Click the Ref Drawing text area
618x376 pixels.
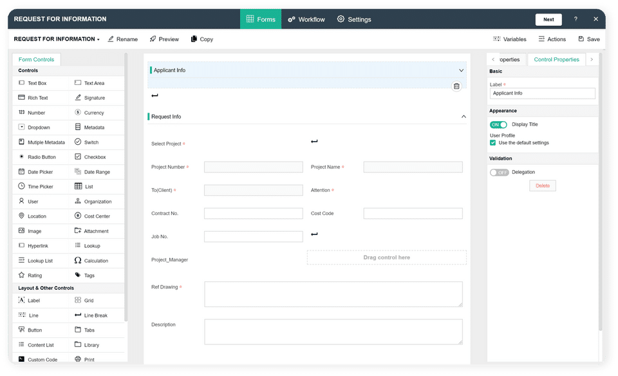pyautogui.click(x=333, y=294)
